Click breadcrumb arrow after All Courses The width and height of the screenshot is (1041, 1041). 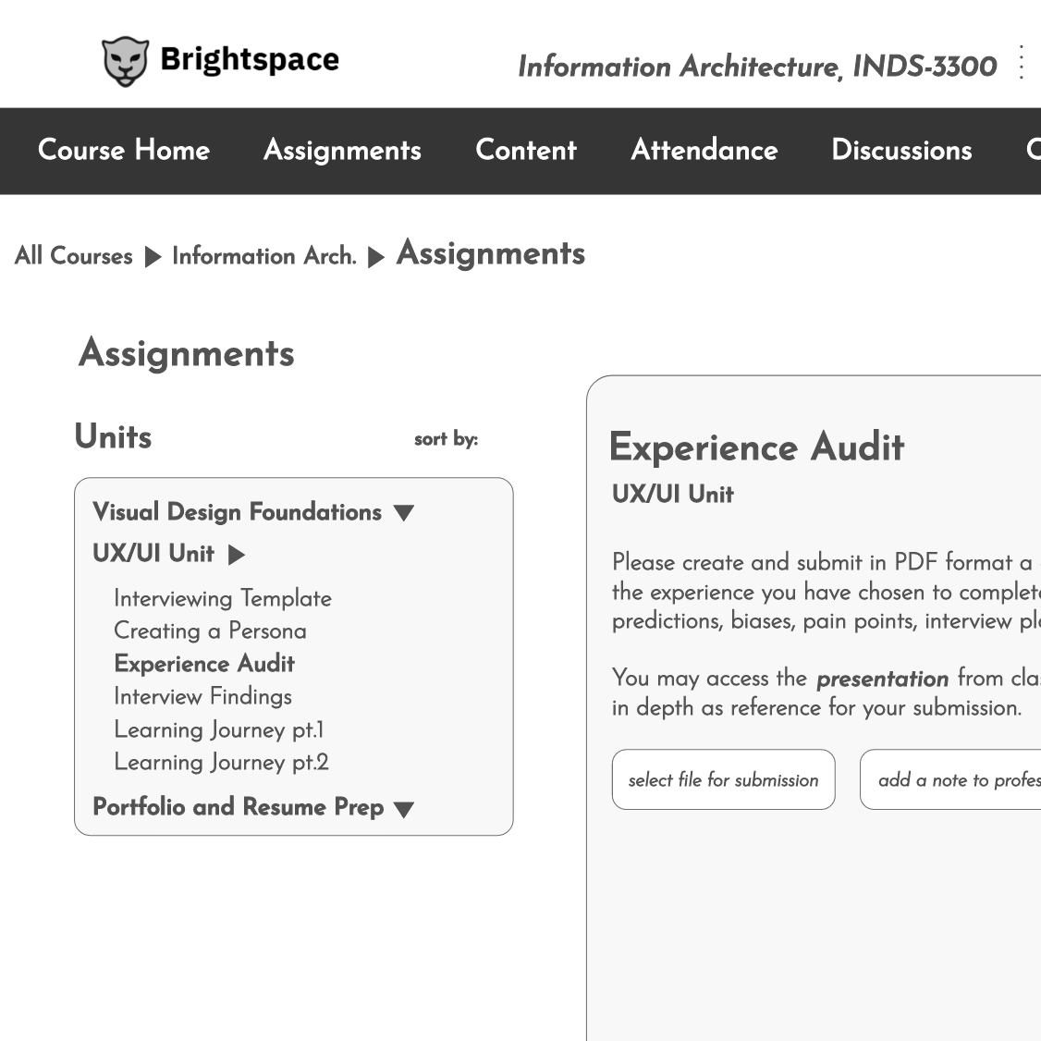153,257
